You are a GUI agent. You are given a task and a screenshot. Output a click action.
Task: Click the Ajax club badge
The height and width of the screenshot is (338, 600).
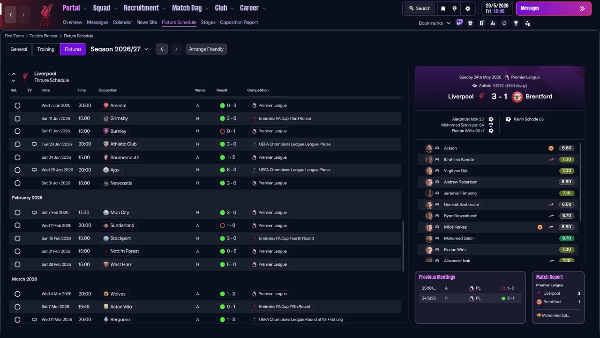point(106,170)
